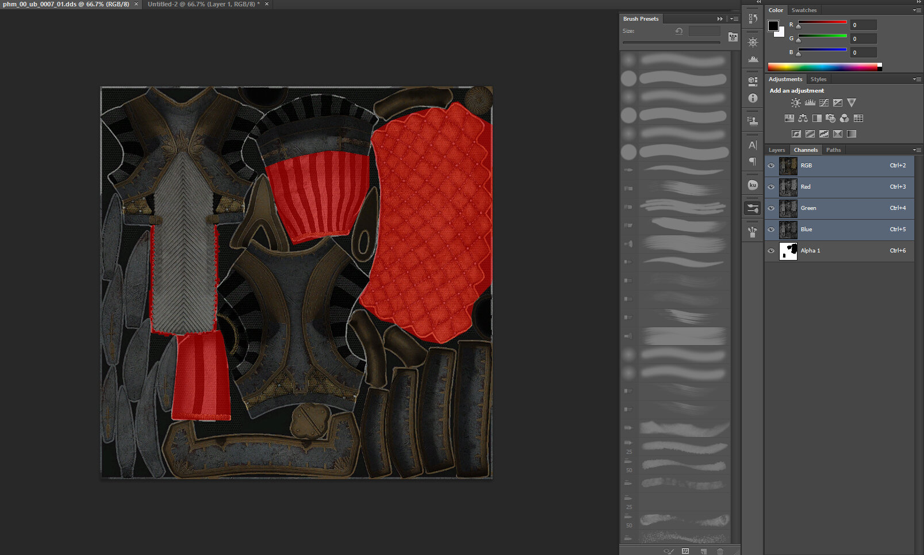This screenshot has height=555, width=924.
Task: Open the Color panel flyout menu
Action: coord(917,10)
